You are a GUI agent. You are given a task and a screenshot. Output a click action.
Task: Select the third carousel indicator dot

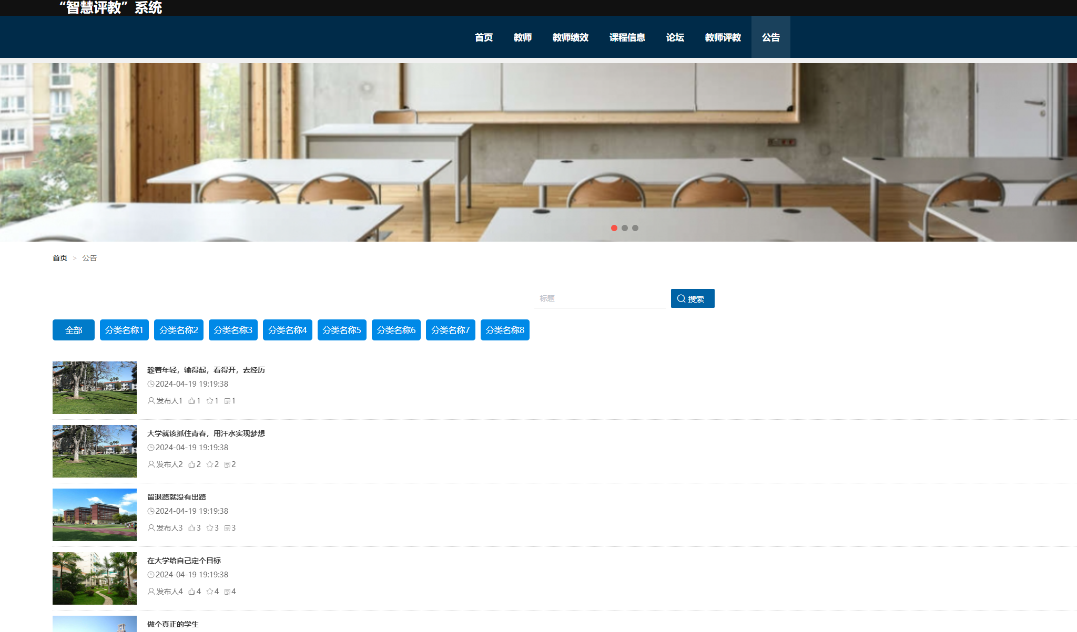pos(635,228)
